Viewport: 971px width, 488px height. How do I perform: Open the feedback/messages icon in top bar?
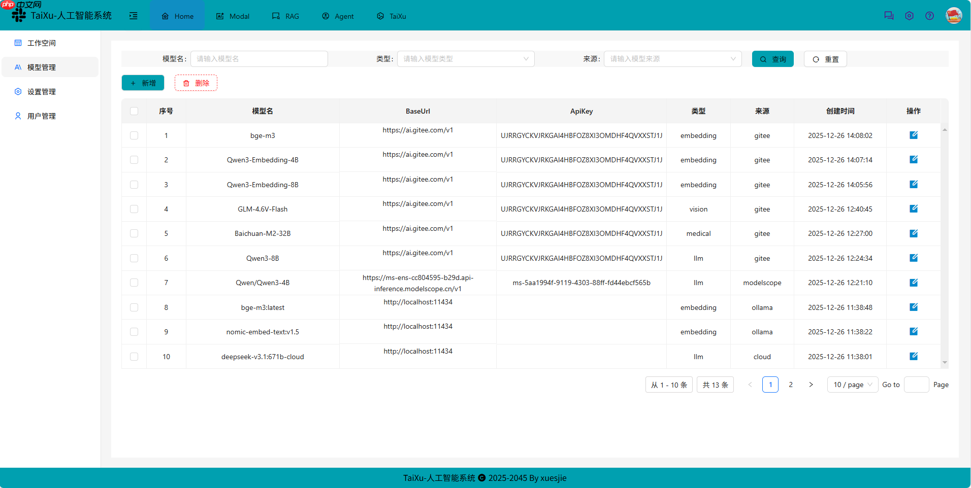click(x=888, y=16)
